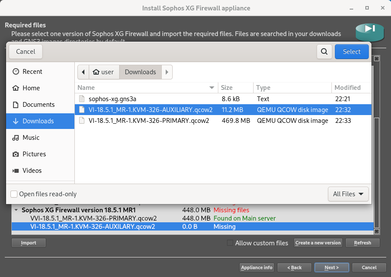
Task: Enable Open files read-only checkbox
Action: pos(14,194)
